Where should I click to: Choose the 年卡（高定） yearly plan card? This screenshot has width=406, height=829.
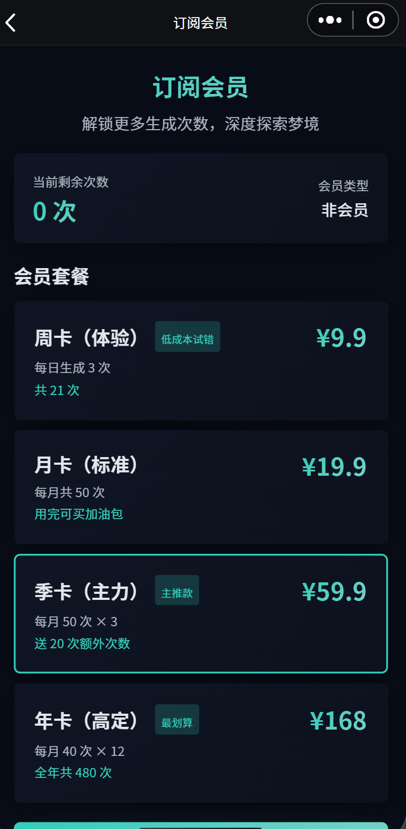tap(201, 743)
